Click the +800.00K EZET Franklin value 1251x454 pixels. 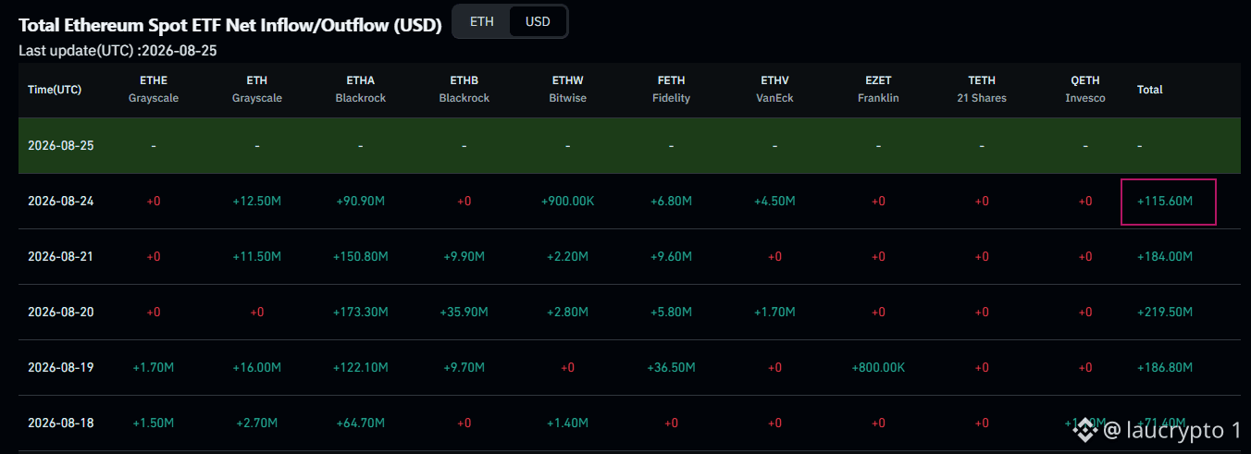(878, 368)
